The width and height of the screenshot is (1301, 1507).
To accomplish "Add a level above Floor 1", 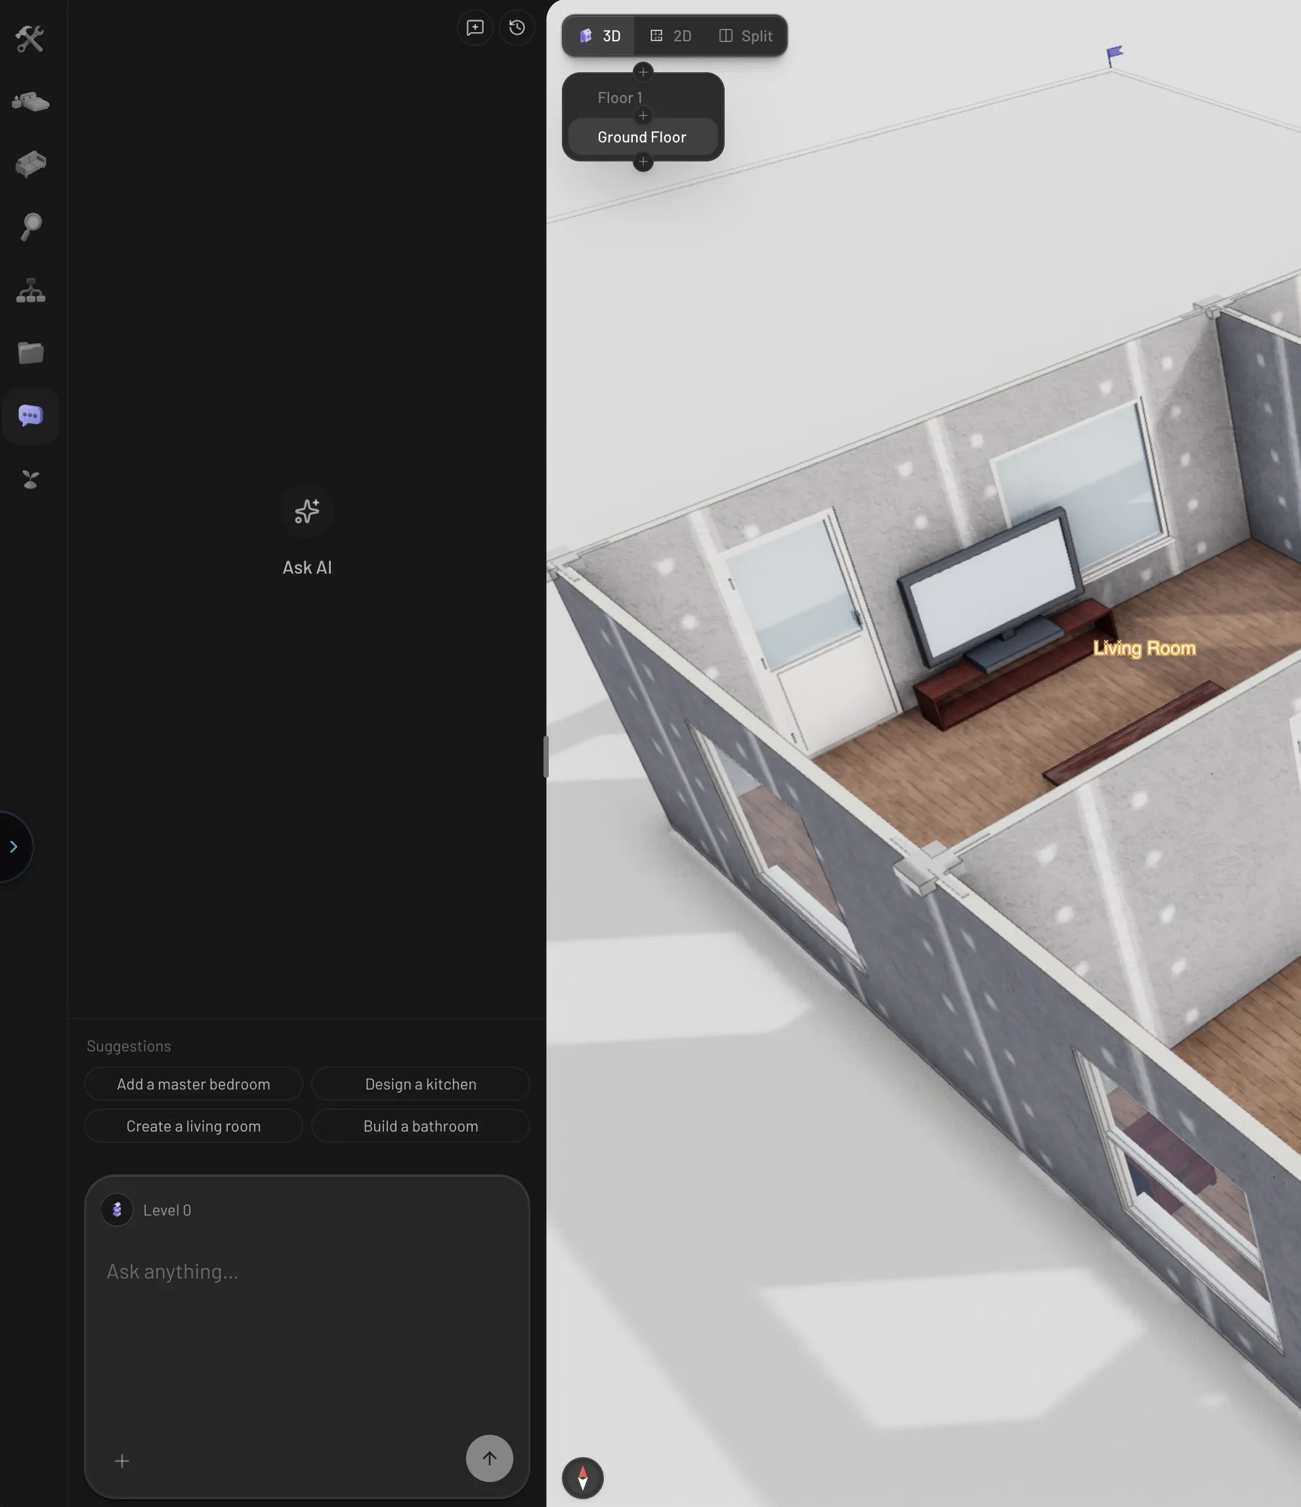I will click(643, 72).
